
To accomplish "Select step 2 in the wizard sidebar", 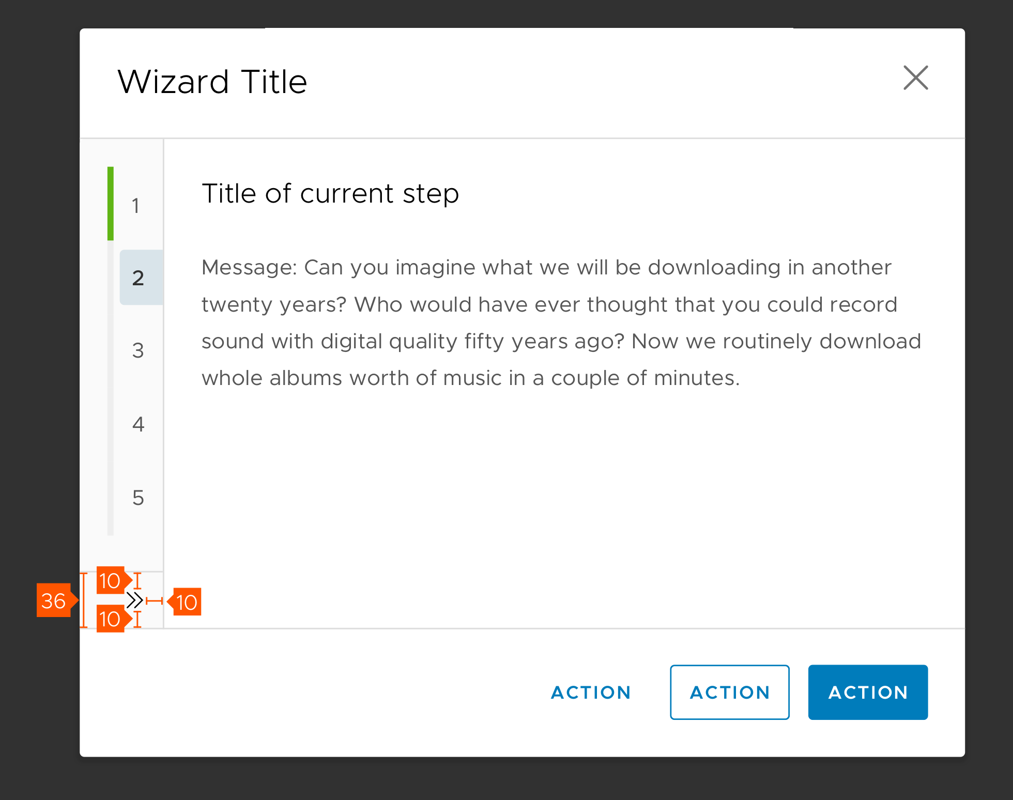I will point(137,278).
